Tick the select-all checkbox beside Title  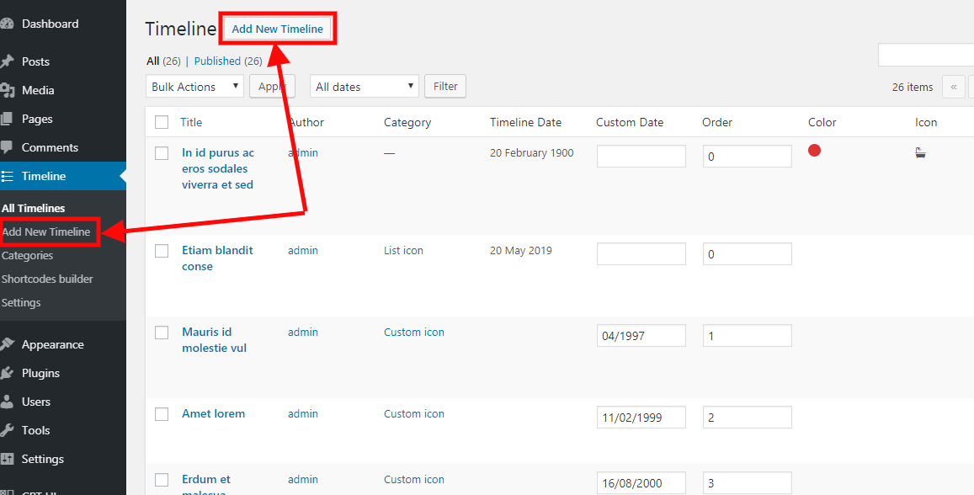162,122
